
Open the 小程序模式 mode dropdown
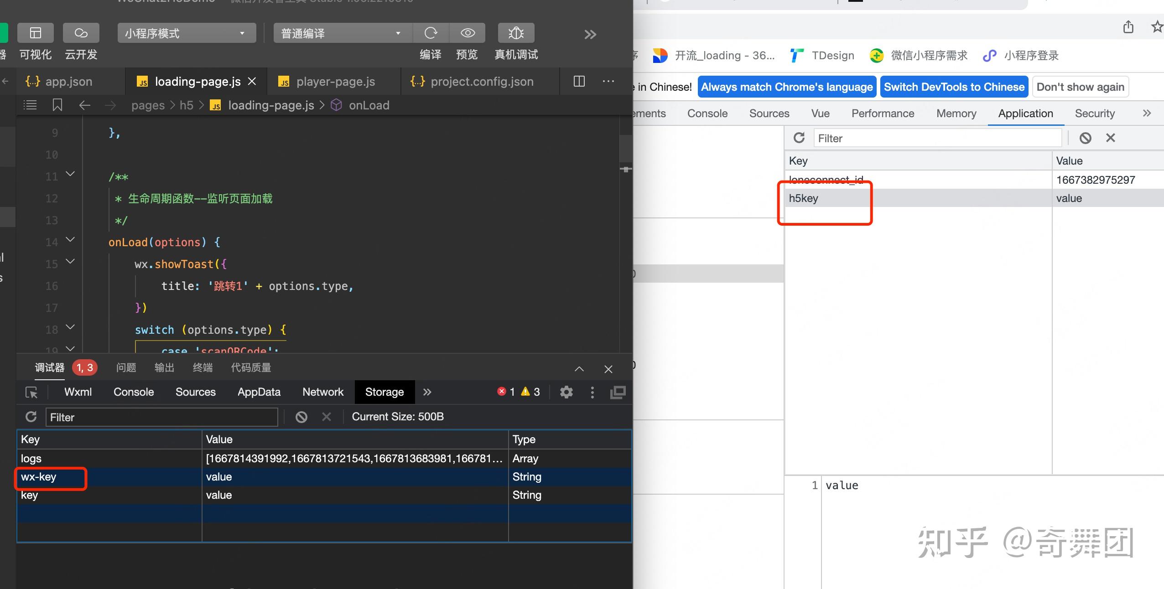(186, 33)
